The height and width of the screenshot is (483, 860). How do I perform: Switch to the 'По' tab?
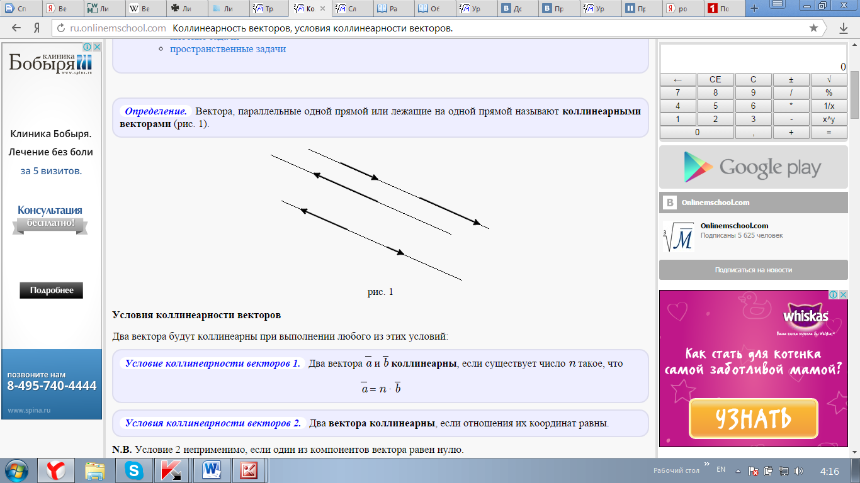[x=723, y=9]
